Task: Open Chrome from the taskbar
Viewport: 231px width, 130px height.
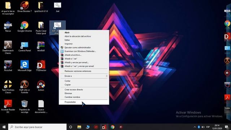Action: coord(113,127)
